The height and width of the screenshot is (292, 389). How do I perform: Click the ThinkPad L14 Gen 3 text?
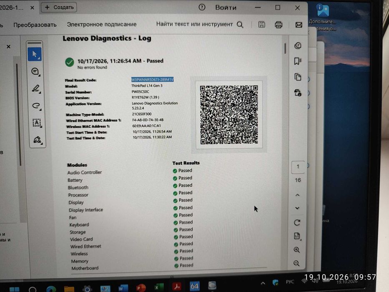coord(147,86)
